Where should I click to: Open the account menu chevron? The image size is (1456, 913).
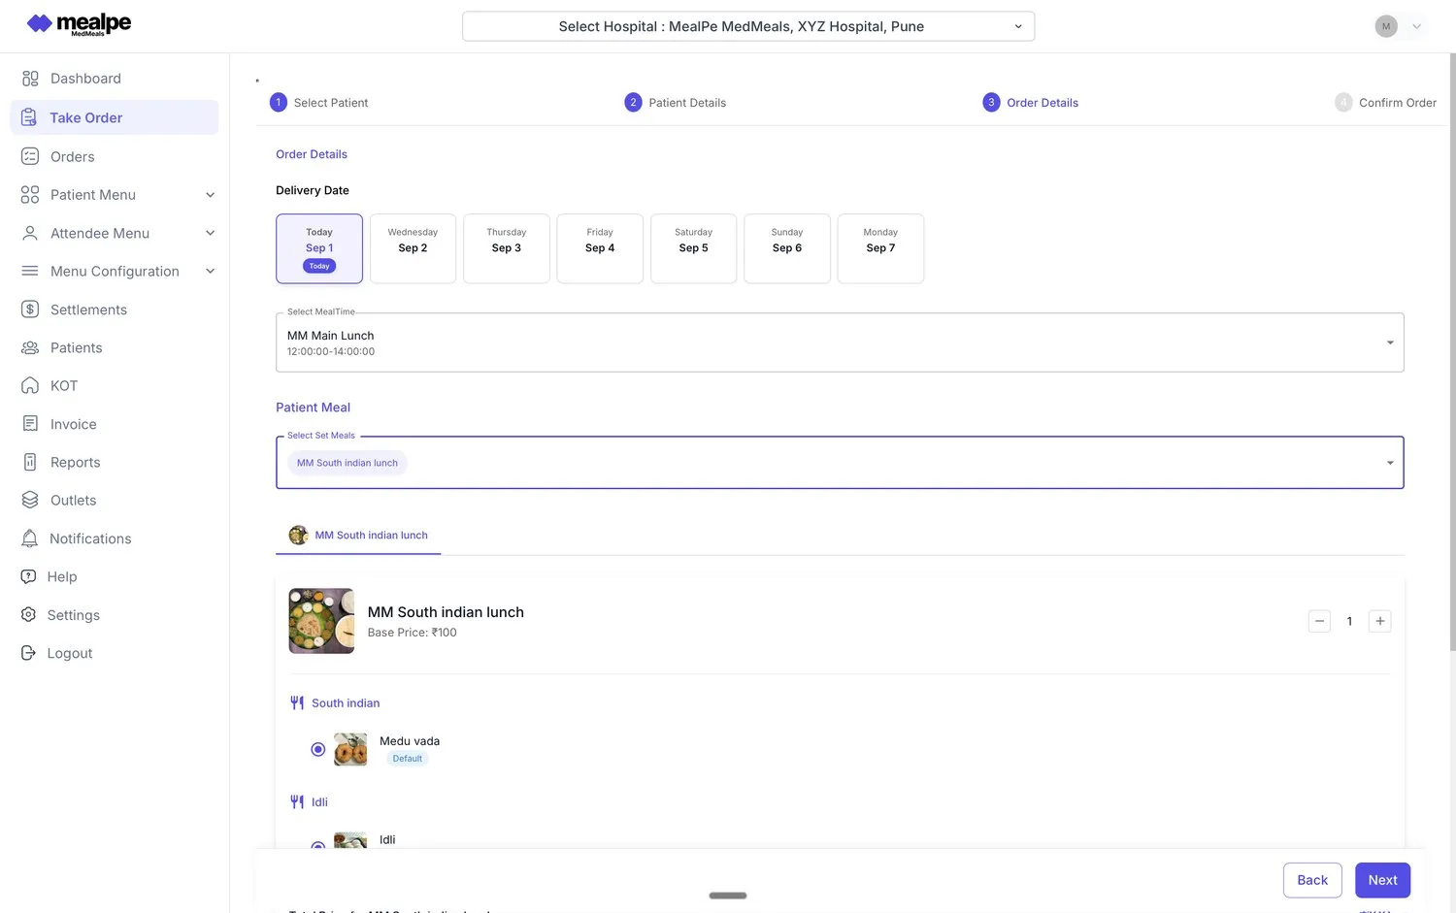click(1417, 26)
